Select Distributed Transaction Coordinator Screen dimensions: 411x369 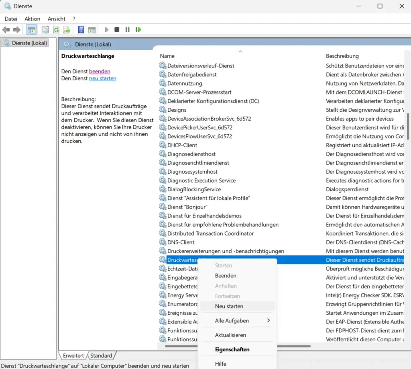tap(210, 233)
